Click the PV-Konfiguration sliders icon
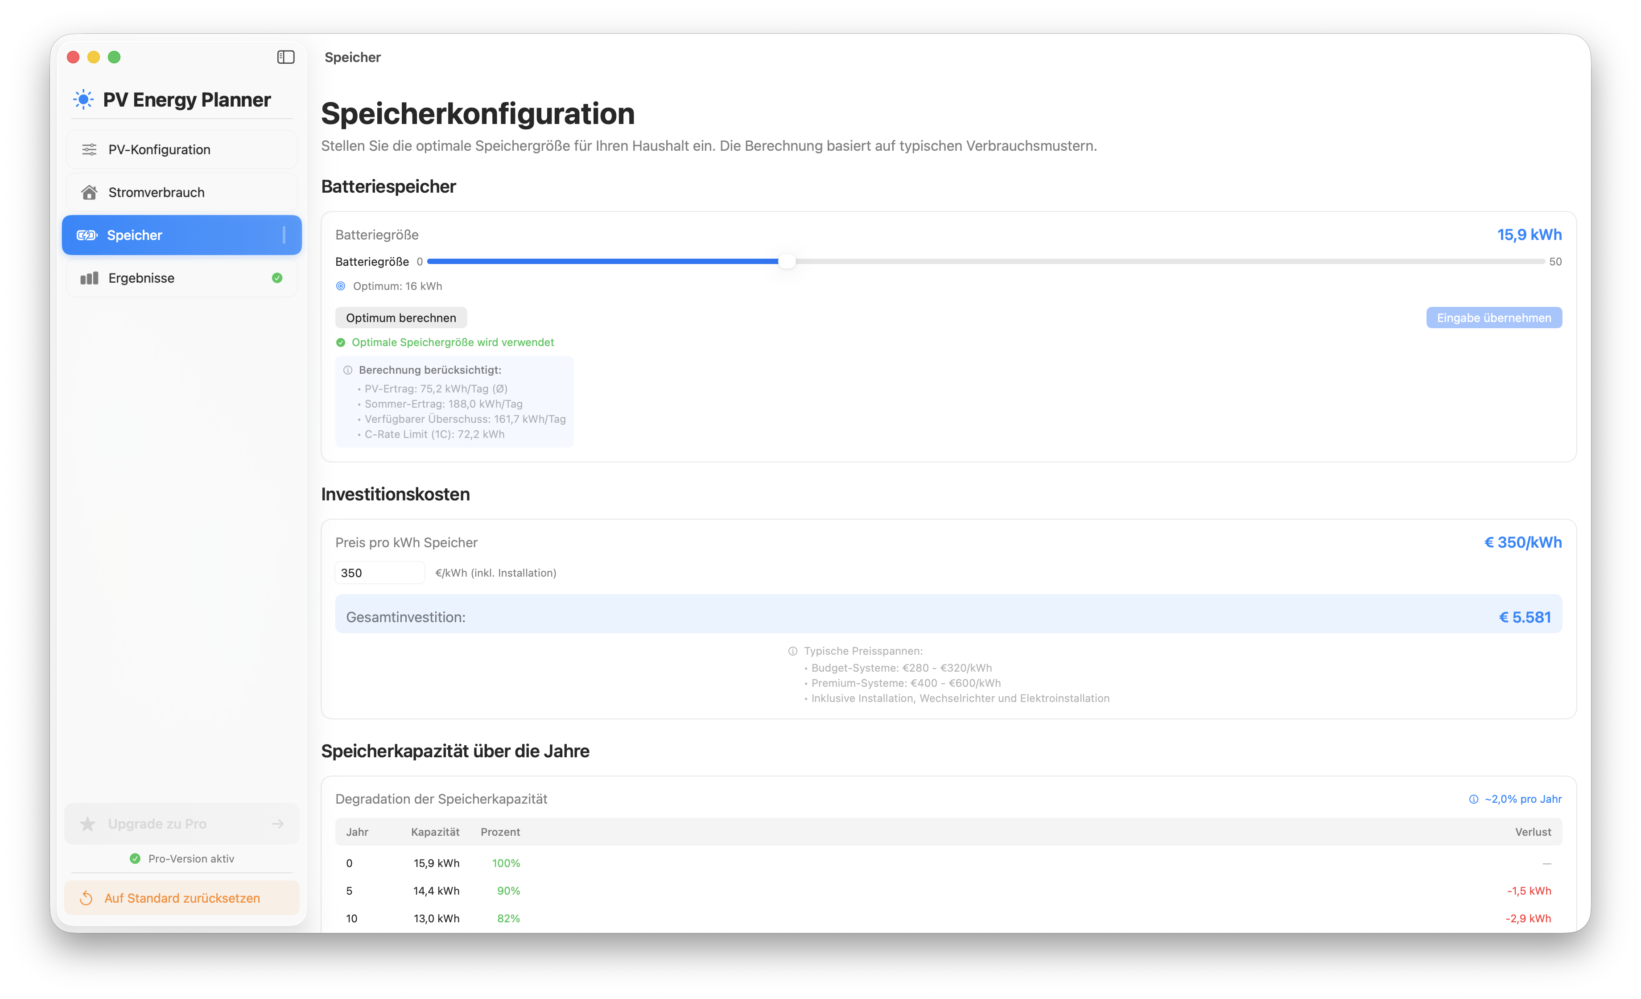1641x999 pixels. pos(89,150)
